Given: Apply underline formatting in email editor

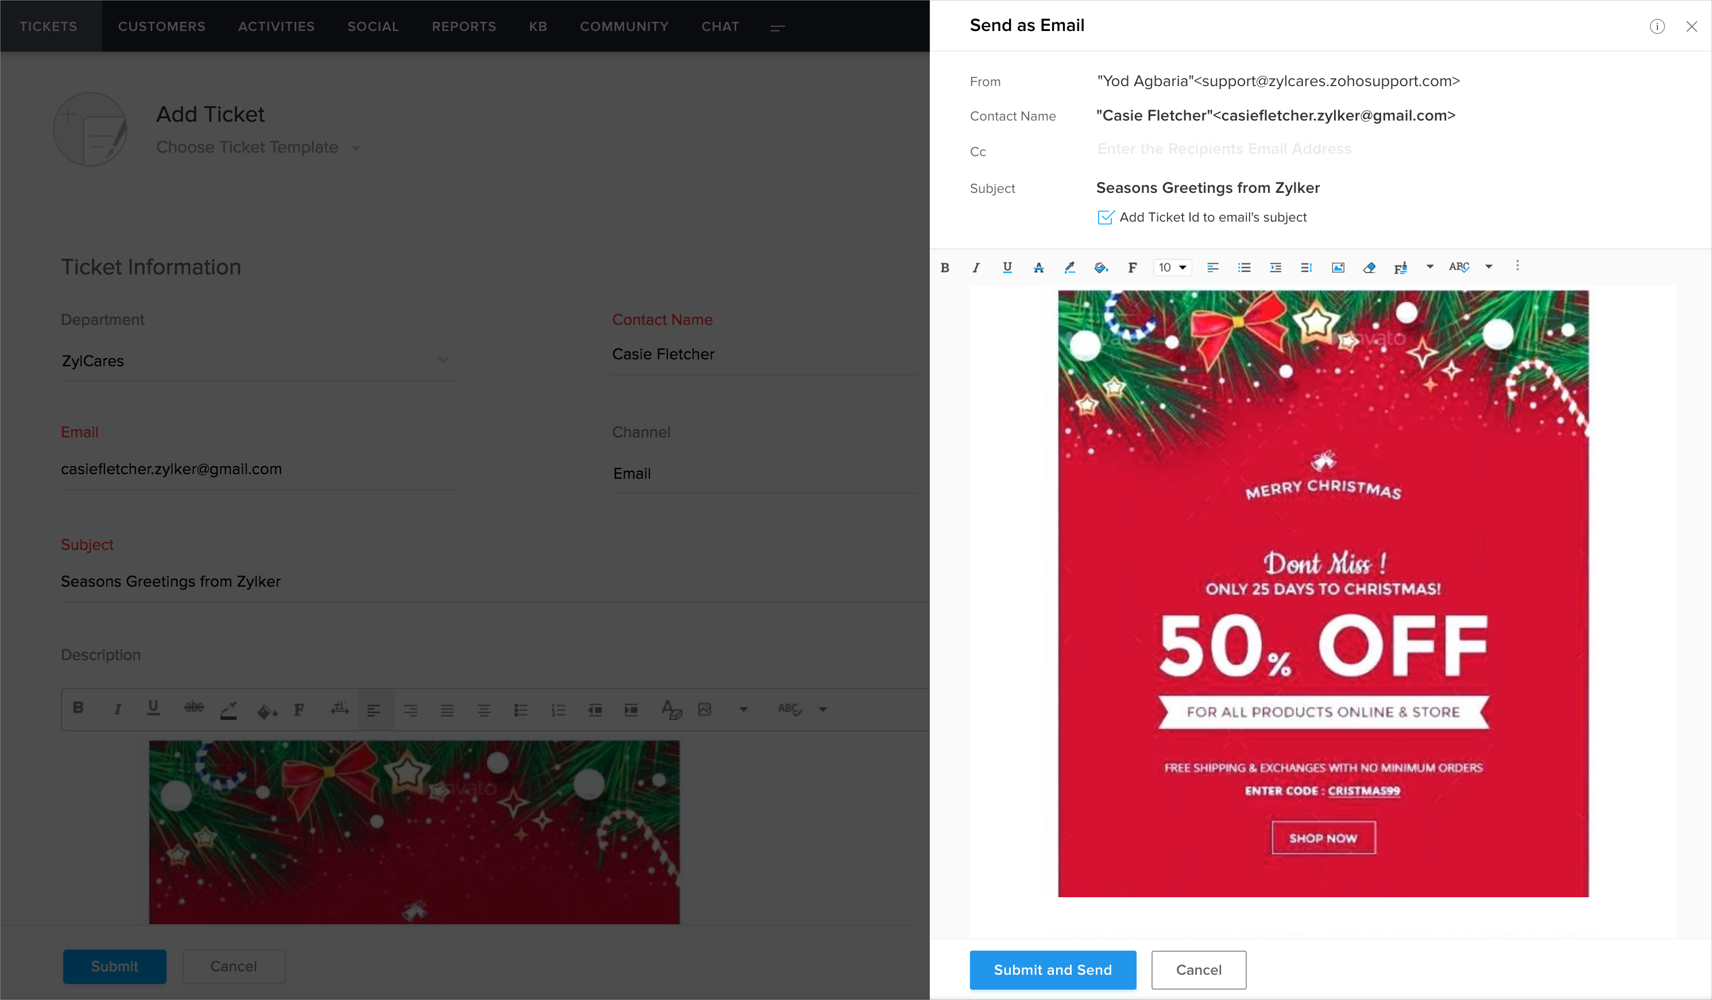Looking at the screenshot, I should click(1007, 268).
